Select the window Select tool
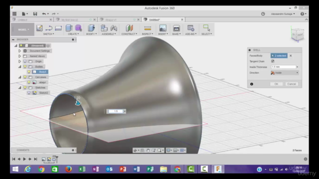This screenshot has width=319, height=179. (206, 28)
